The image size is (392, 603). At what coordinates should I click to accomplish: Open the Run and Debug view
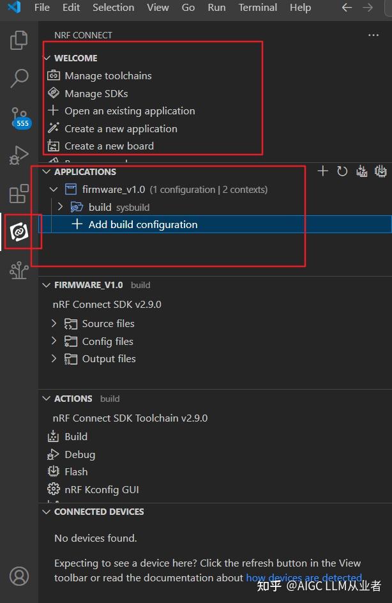(19, 155)
